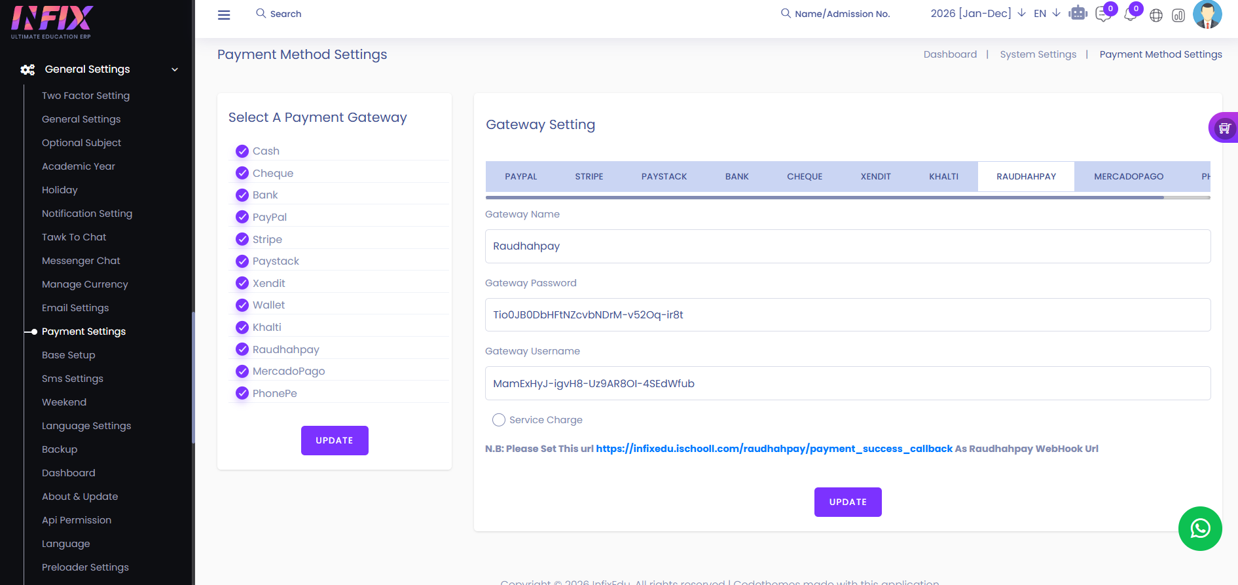Open Holiday in sidebar
Screen dimensions: 1238x585
(x=60, y=190)
